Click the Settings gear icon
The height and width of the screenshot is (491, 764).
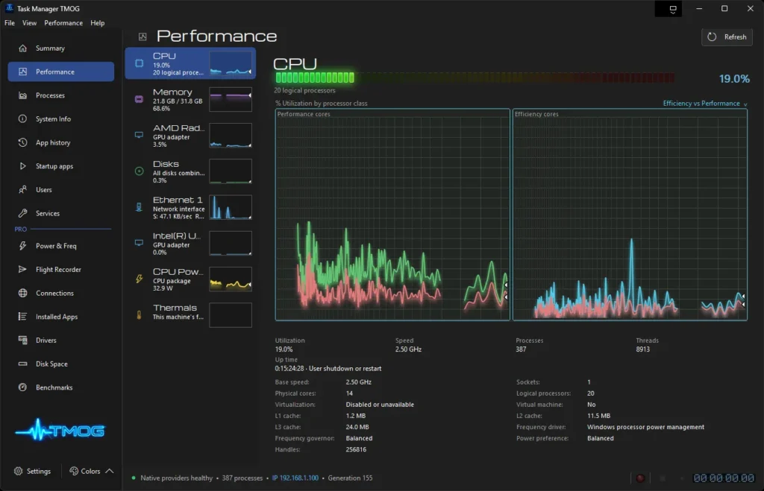click(19, 471)
